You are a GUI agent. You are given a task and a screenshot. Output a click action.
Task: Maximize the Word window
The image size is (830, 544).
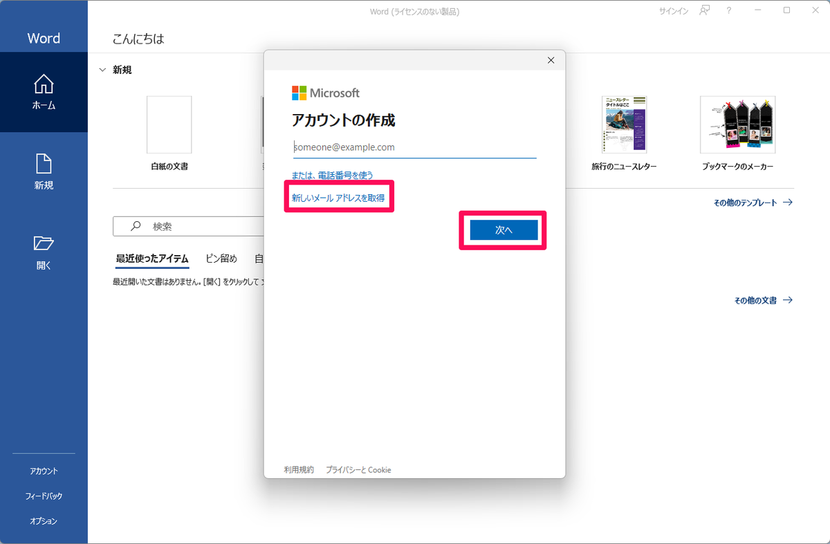point(787,10)
